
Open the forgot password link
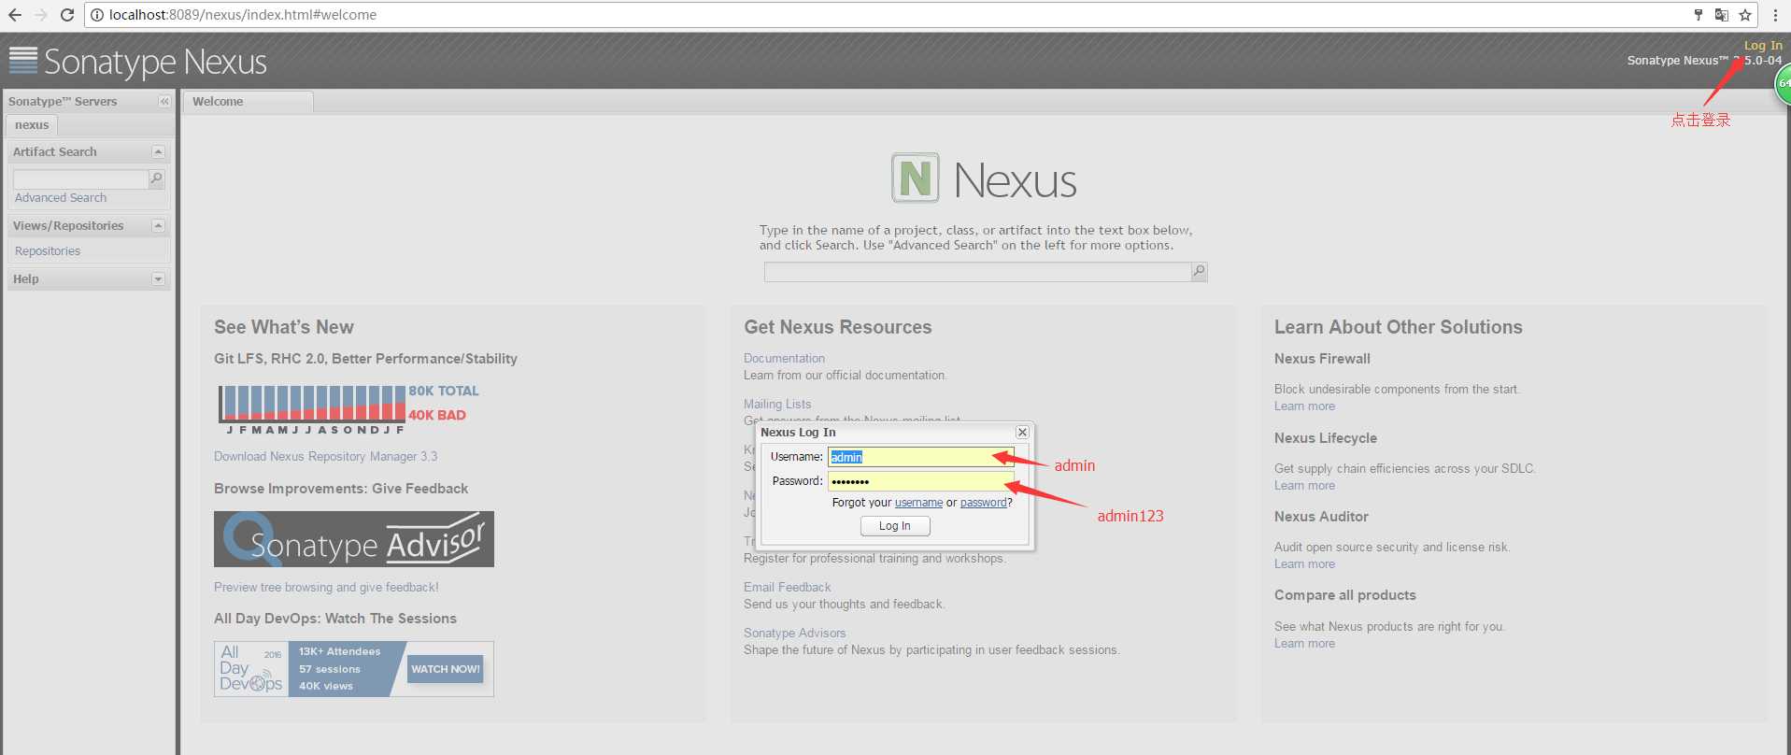(x=983, y=503)
